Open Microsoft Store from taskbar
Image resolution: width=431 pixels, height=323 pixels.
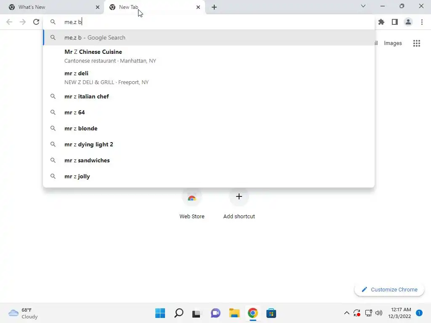(x=271, y=313)
